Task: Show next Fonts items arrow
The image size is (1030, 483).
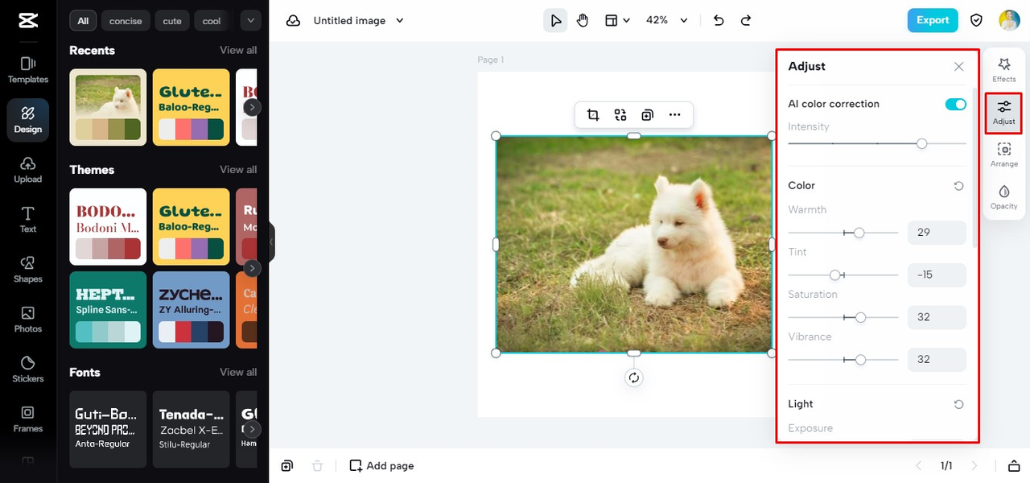Action: tap(253, 429)
